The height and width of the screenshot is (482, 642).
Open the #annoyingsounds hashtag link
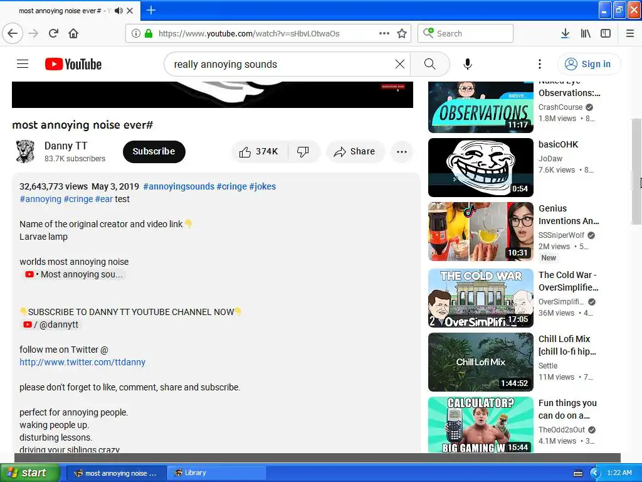[x=179, y=186]
